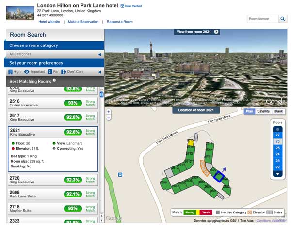Switch map to Plan view

(x=249, y=111)
